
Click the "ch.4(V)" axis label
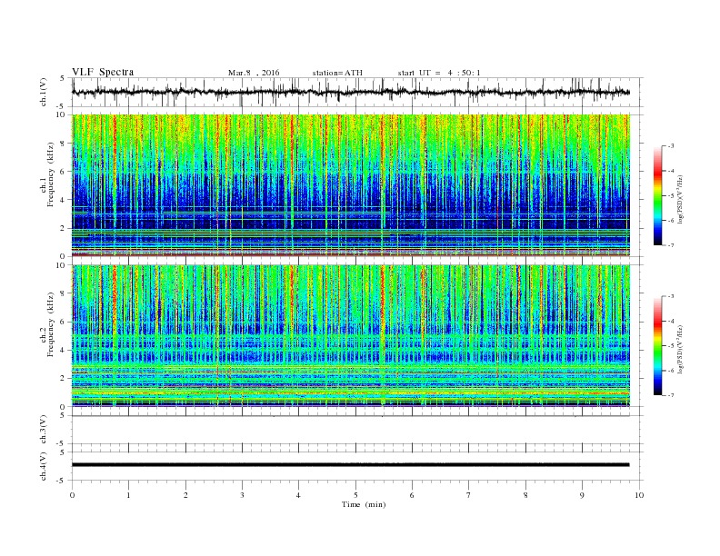(x=44, y=466)
